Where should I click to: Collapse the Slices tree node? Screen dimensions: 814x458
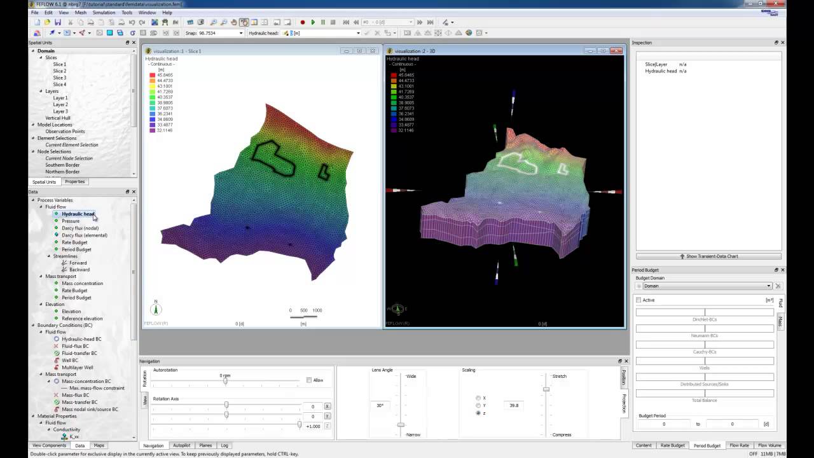coord(41,58)
